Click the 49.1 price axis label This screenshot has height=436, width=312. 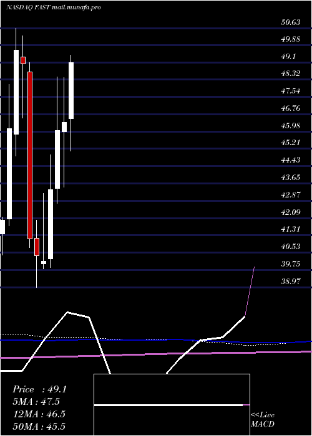[x=288, y=57]
